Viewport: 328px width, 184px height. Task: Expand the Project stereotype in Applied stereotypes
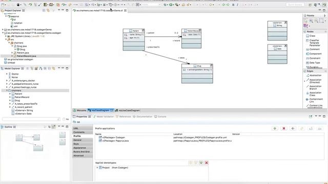(x=97, y=168)
